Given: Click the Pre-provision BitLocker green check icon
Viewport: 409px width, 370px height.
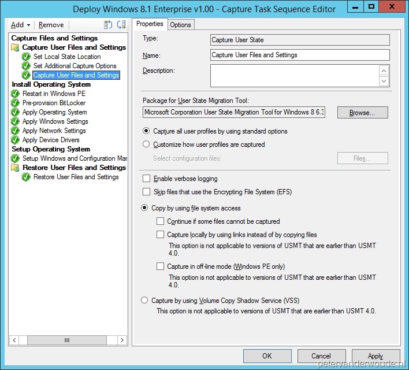Looking at the screenshot, I should tap(16, 103).
